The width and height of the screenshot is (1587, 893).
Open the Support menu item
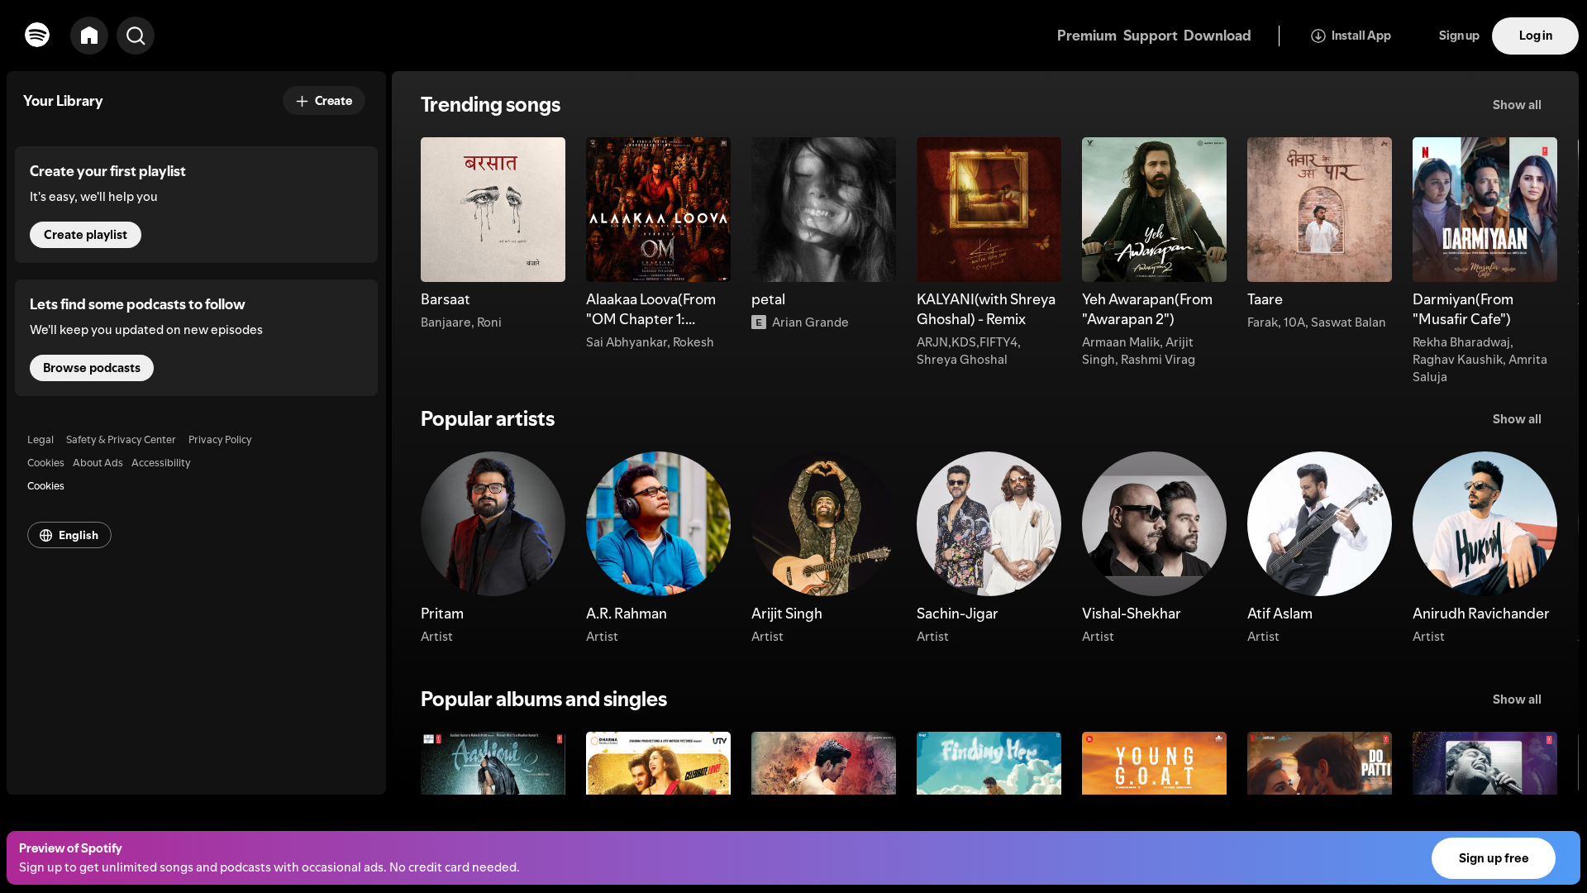click(1151, 36)
